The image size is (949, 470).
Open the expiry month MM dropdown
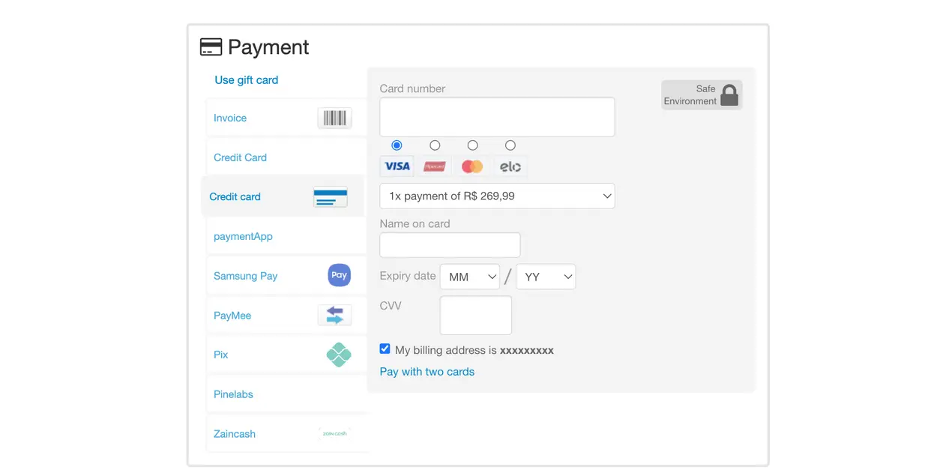point(470,277)
